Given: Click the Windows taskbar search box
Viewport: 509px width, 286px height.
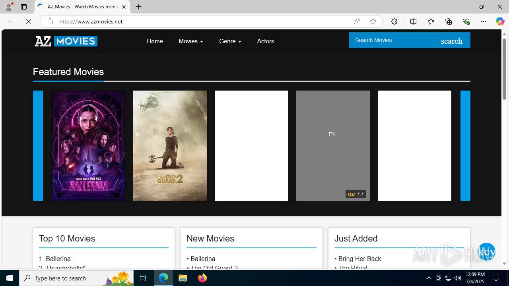Looking at the screenshot, I should 76,278.
